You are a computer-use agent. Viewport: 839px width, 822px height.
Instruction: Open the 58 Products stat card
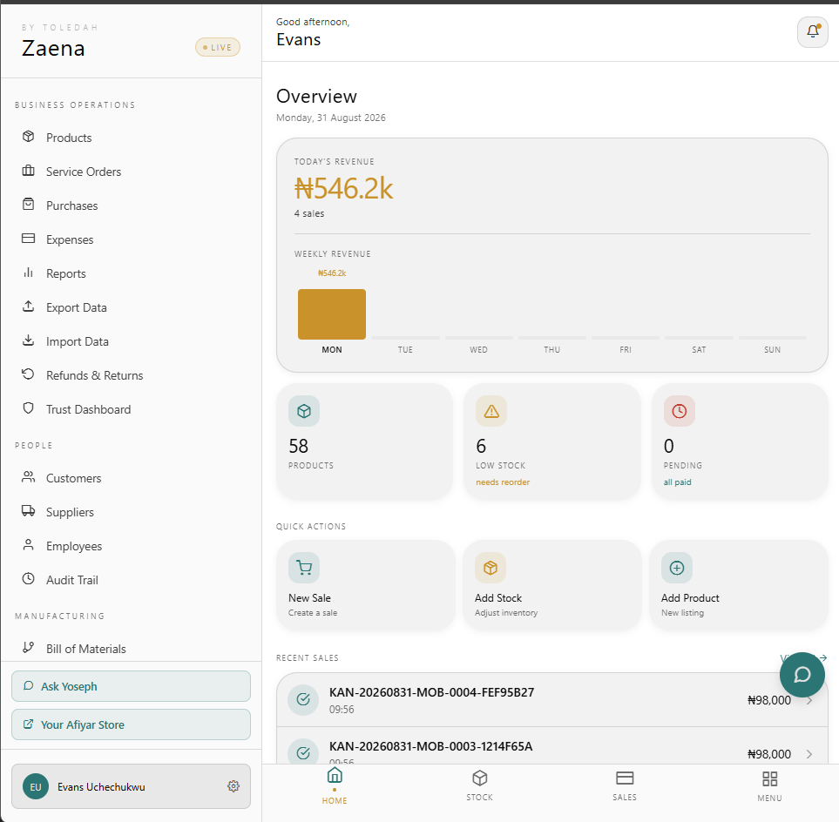click(365, 441)
